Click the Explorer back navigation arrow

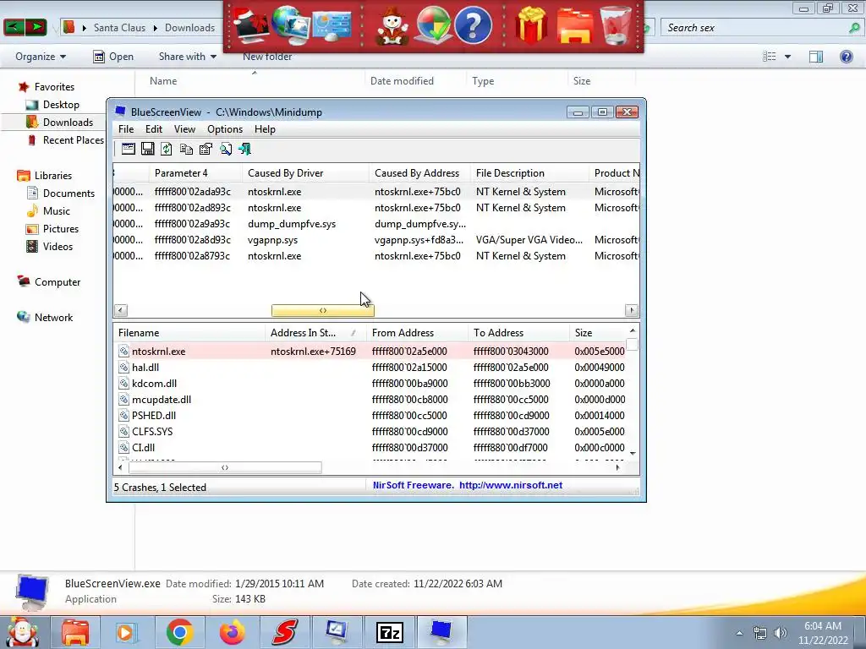(14, 26)
